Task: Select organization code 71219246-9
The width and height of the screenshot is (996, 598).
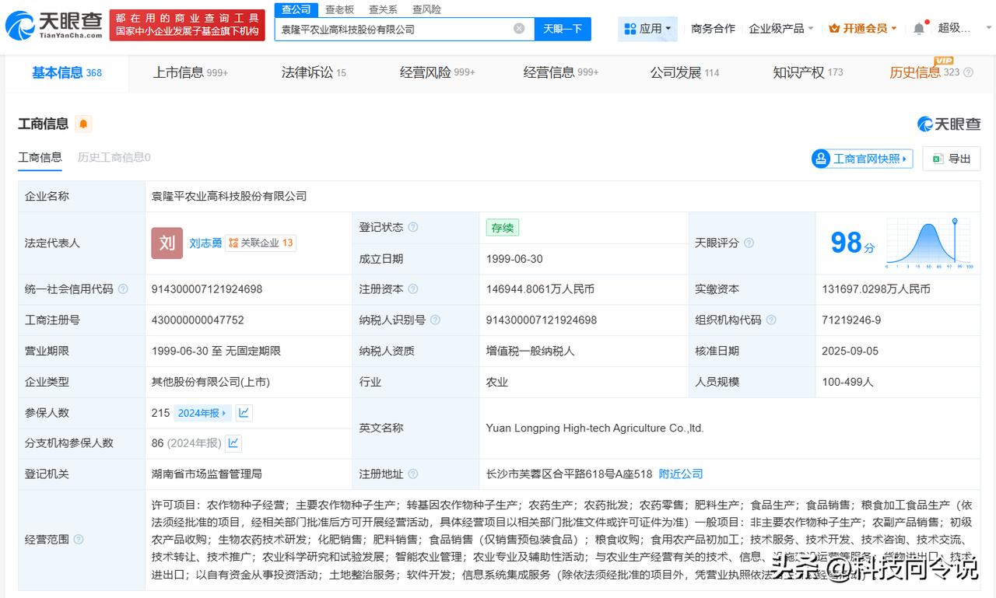Action: point(851,320)
